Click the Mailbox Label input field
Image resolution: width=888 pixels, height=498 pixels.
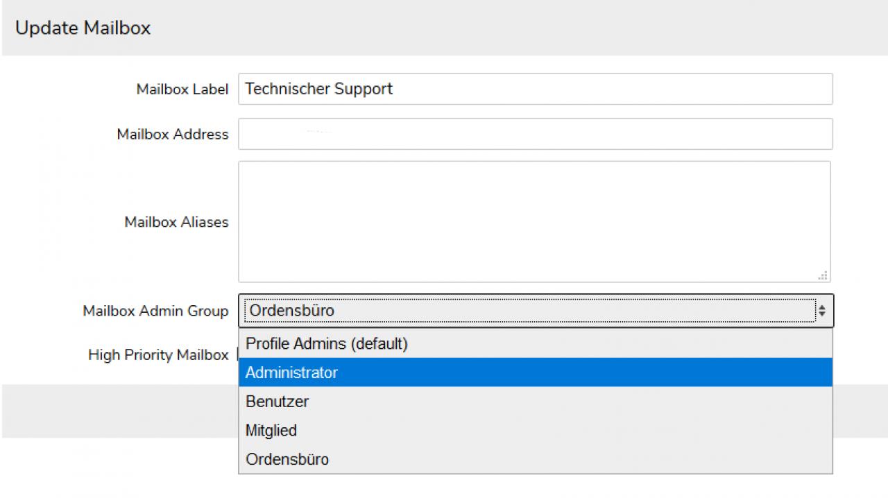pos(534,89)
